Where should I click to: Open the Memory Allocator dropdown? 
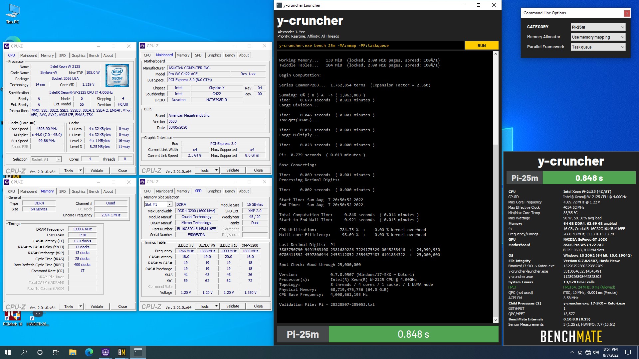point(598,37)
